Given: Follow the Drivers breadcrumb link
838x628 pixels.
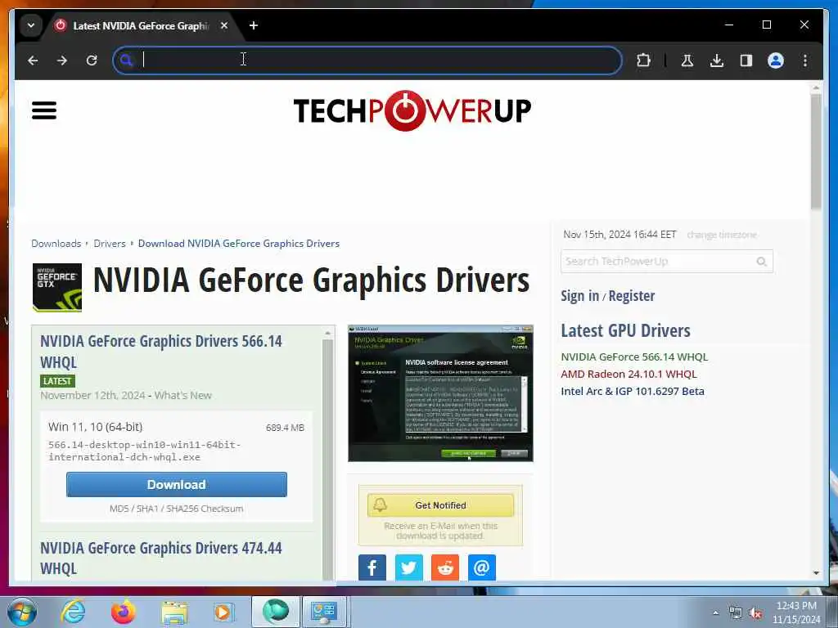Looking at the screenshot, I should point(110,244).
